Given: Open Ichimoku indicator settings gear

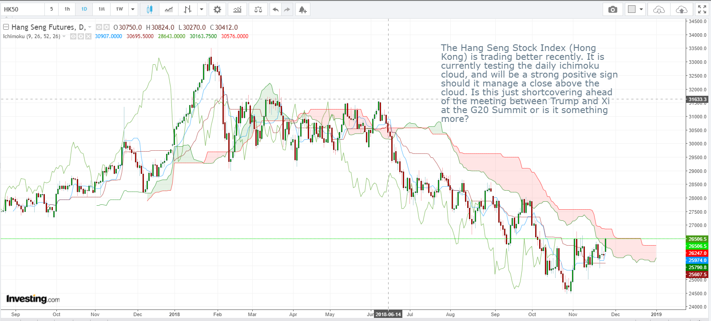Looking at the screenshot, I should coord(81,36).
